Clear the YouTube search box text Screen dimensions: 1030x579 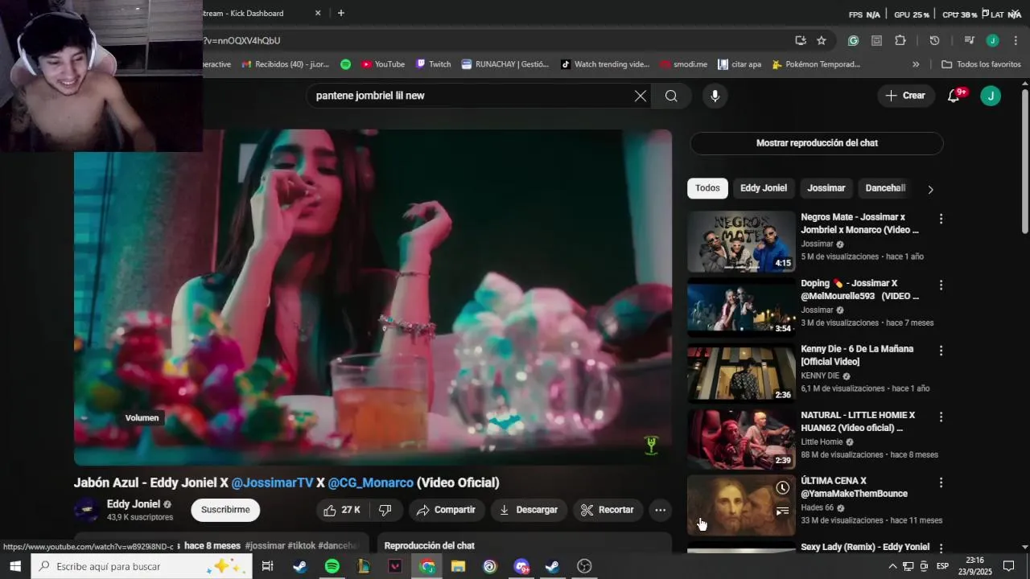click(641, 96)
